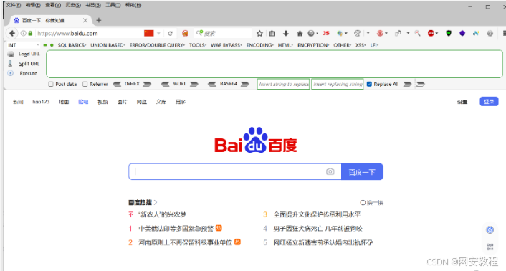The height and width of the screenshot is (271, 506).
Task: Click the QR code icon at right edge
Action: 490,247
